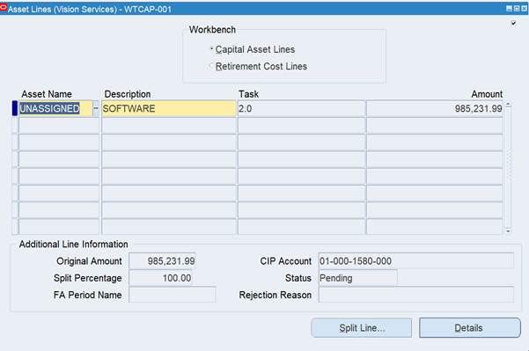Click the UNASSIGNED asset name field
Screen dimensions: 529x351
tap(55, 108)
